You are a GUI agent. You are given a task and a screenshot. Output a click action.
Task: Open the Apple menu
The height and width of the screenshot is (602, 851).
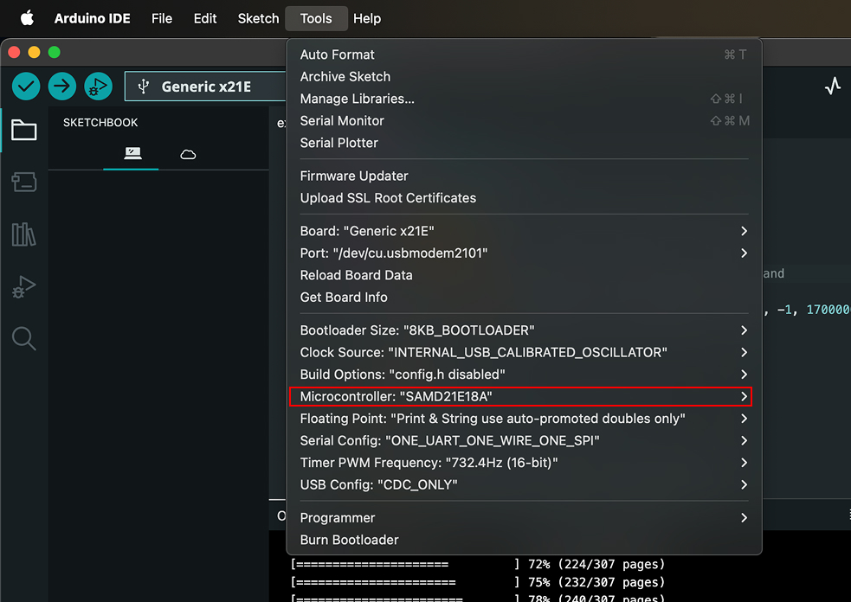coord(27,18)
